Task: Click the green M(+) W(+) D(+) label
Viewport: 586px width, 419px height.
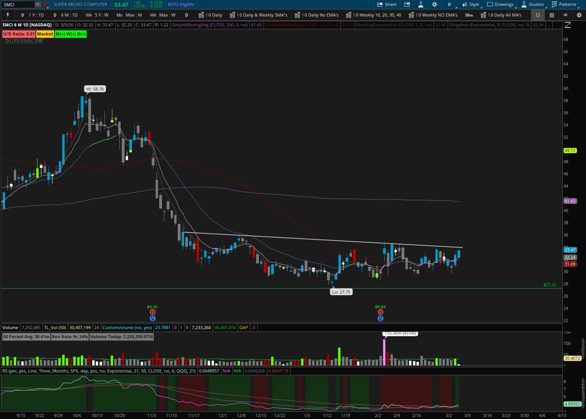Action: [x=71, y=34]
